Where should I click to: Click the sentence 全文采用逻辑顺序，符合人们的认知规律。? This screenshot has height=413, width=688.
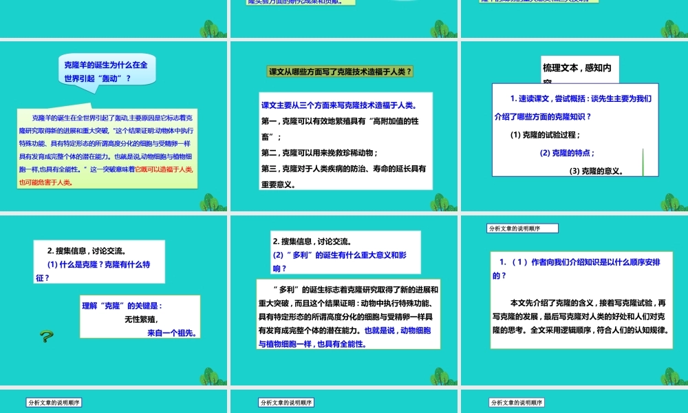click(x=600, y=330)
